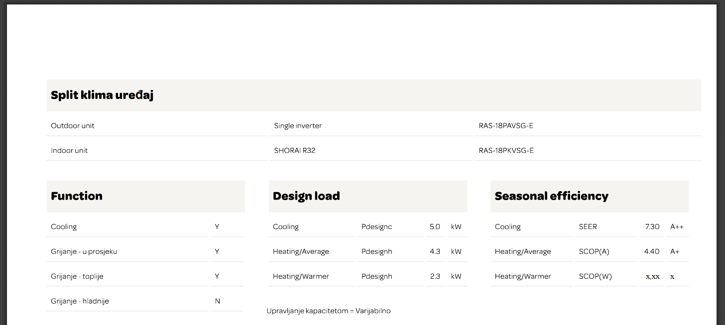The height and width of the screenshot is (325, 725).
Task: Click the 'Outdoor unit' label
Action: click(x=73, y=125)
